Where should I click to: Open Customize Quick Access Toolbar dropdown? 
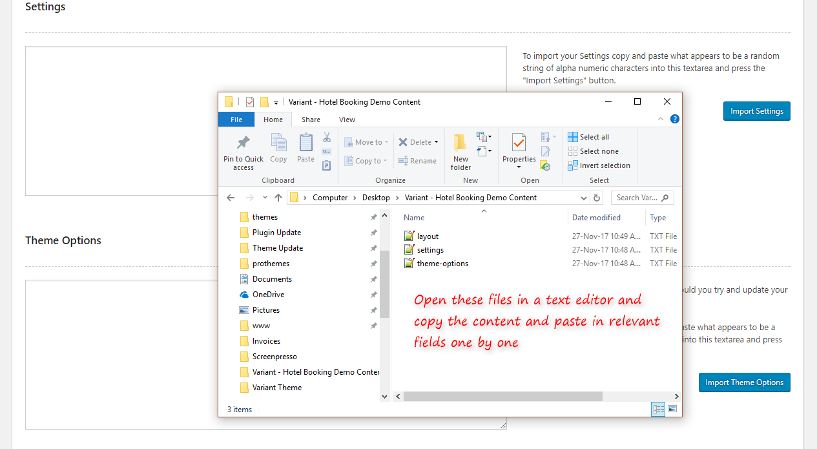point(276,103)
